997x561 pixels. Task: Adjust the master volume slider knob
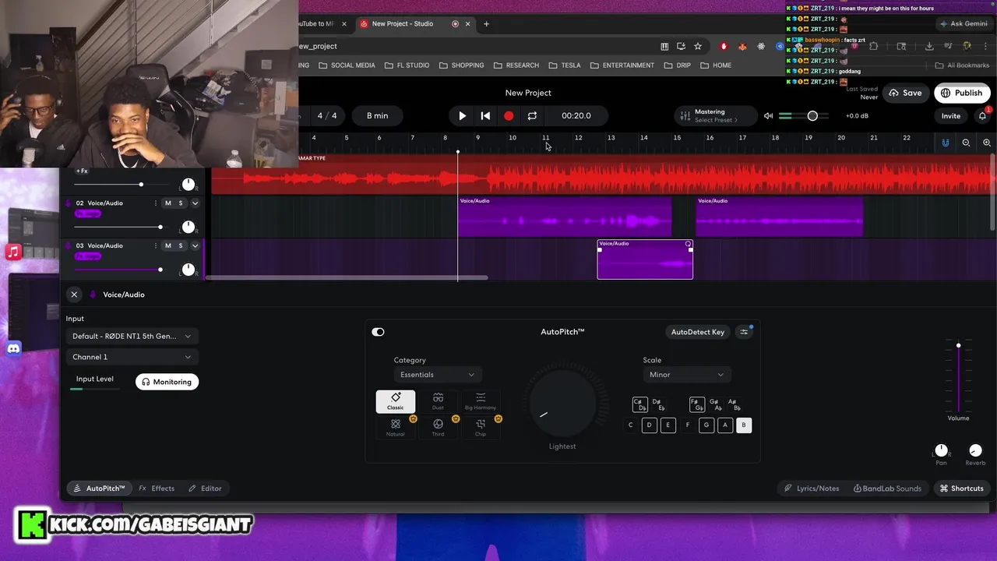click(812, 116)
